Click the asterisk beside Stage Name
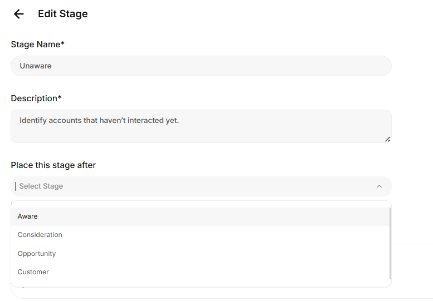 [x=63, y=44]
